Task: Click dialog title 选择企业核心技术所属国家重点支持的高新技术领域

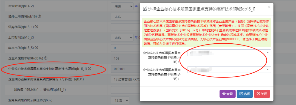Action: [x=202, y=9]
